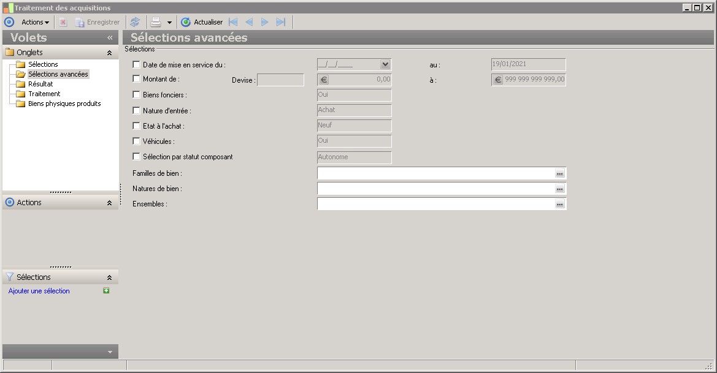Click euro icon in maximum amount
Screen dimensions: 717x373
click(498, 80)
